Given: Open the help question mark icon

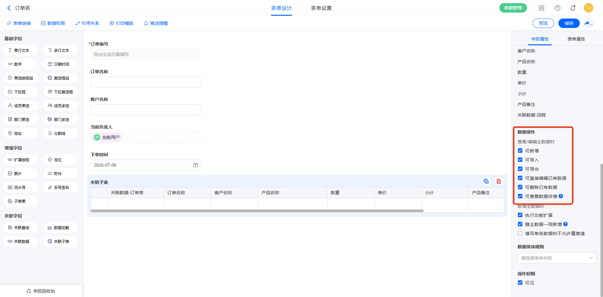Looking at the screenshot, I should point(557,8).
